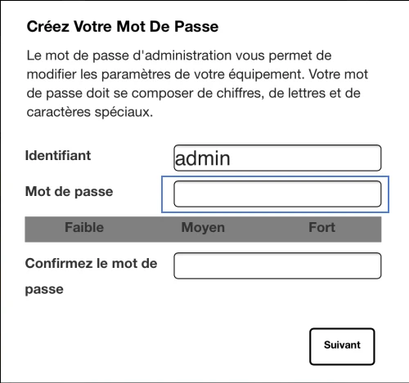409x383 pixels.
Task: Select the Mot de passe input field
Action: [277, 194]
